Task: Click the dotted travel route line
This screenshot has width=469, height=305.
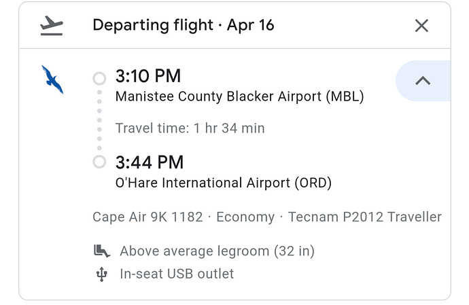Action: (99, 120)
